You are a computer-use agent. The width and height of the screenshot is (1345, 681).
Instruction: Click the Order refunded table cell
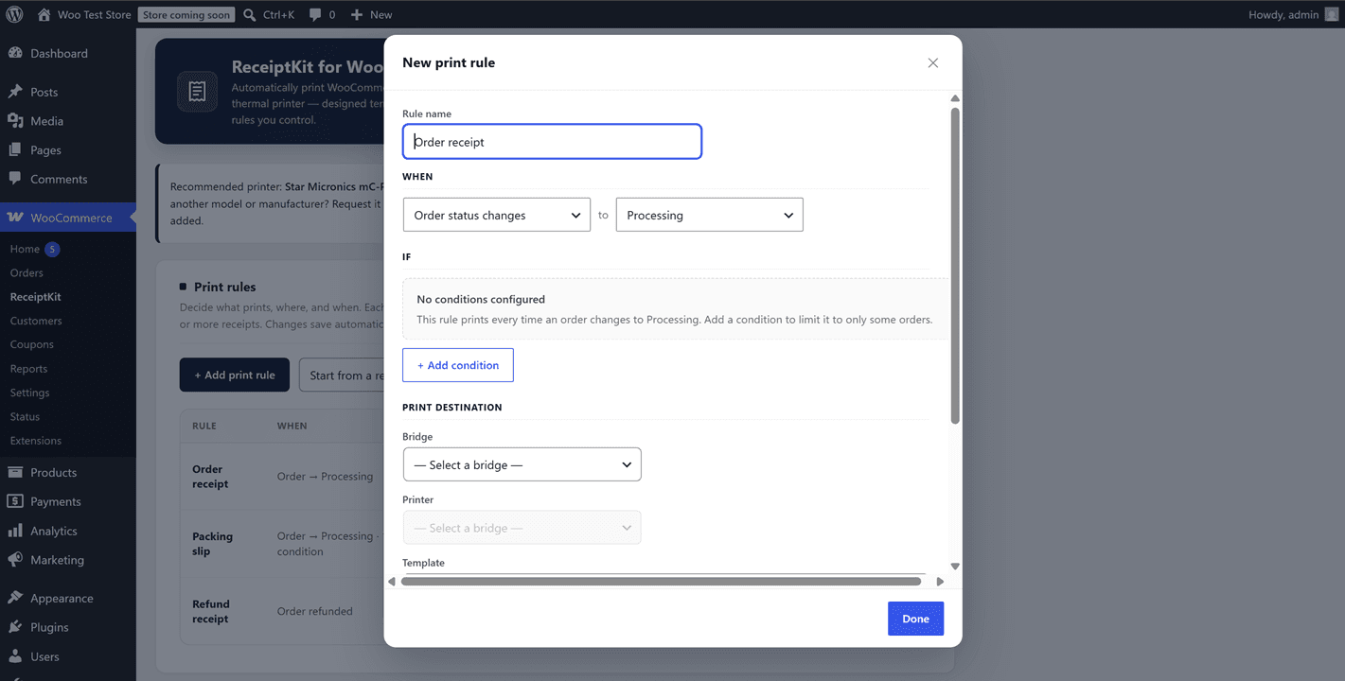pos(314,611)
